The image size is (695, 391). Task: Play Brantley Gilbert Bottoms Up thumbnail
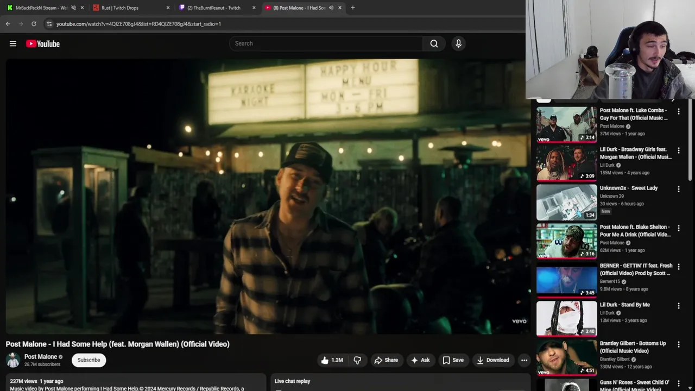coord(566,357)
